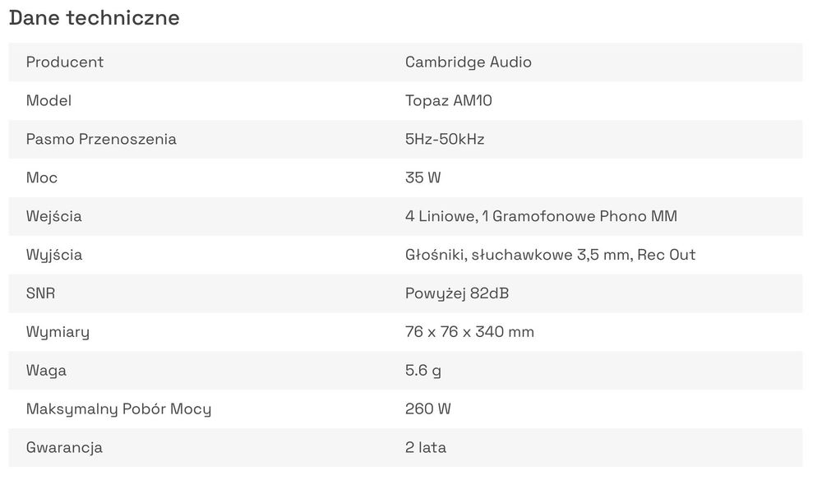Click the "Wyjścia" row label
Screen dimensions: 822x480
pos(54,255)
